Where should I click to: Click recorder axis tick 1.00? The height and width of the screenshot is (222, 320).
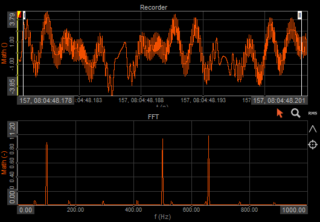(x=12, y=42)
